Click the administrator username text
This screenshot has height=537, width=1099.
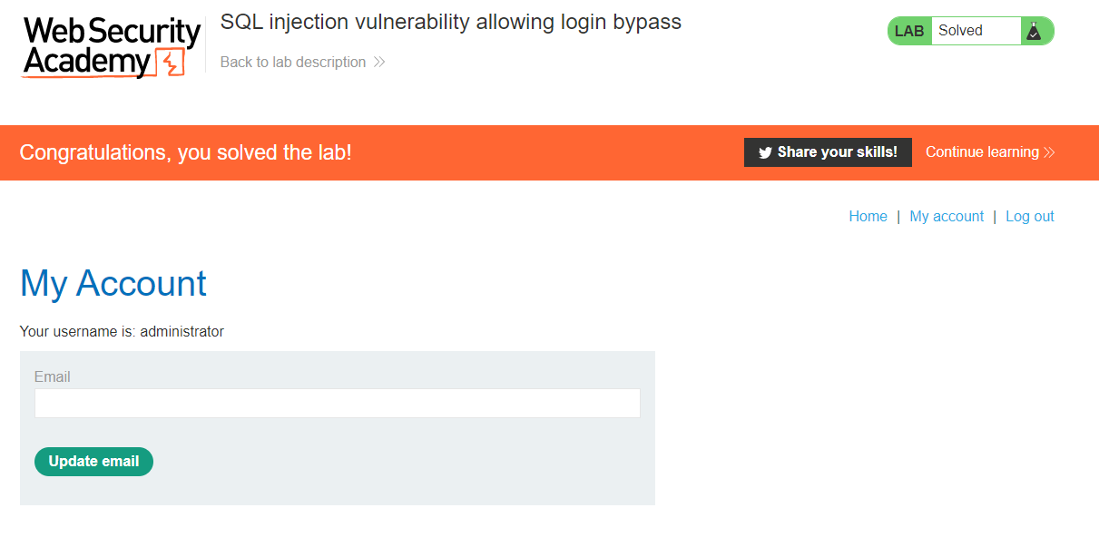click(x=182, y=331)
